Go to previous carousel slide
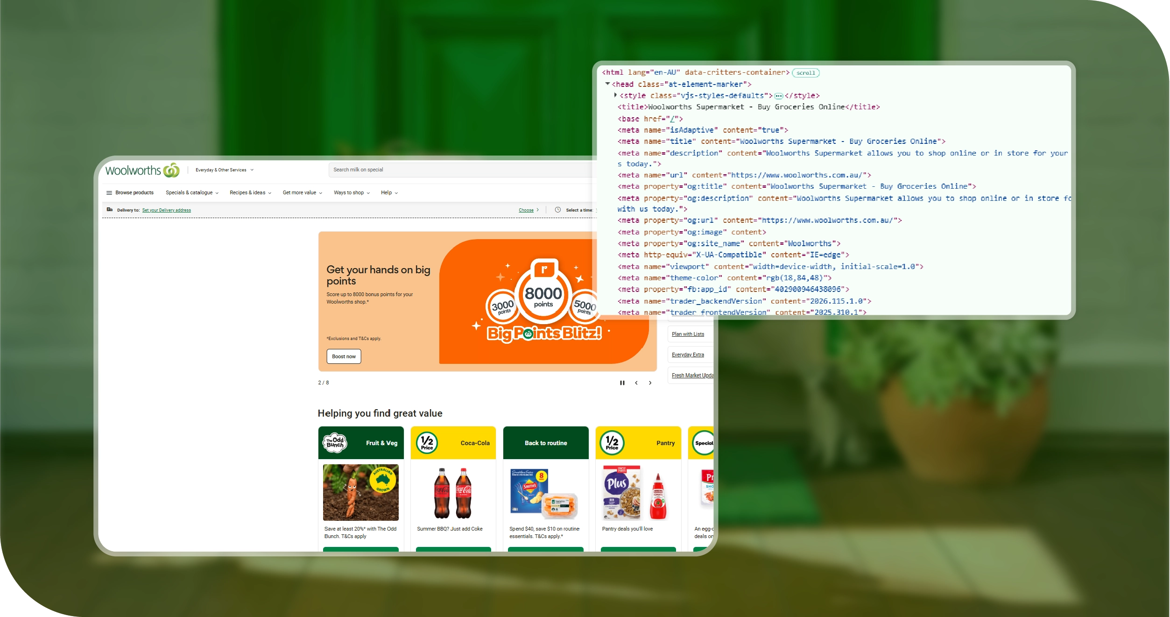The width and height of the screenshot is (1170, 617). (x=636, y=383)
